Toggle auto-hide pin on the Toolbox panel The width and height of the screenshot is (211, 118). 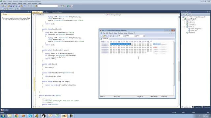(29, 12)
